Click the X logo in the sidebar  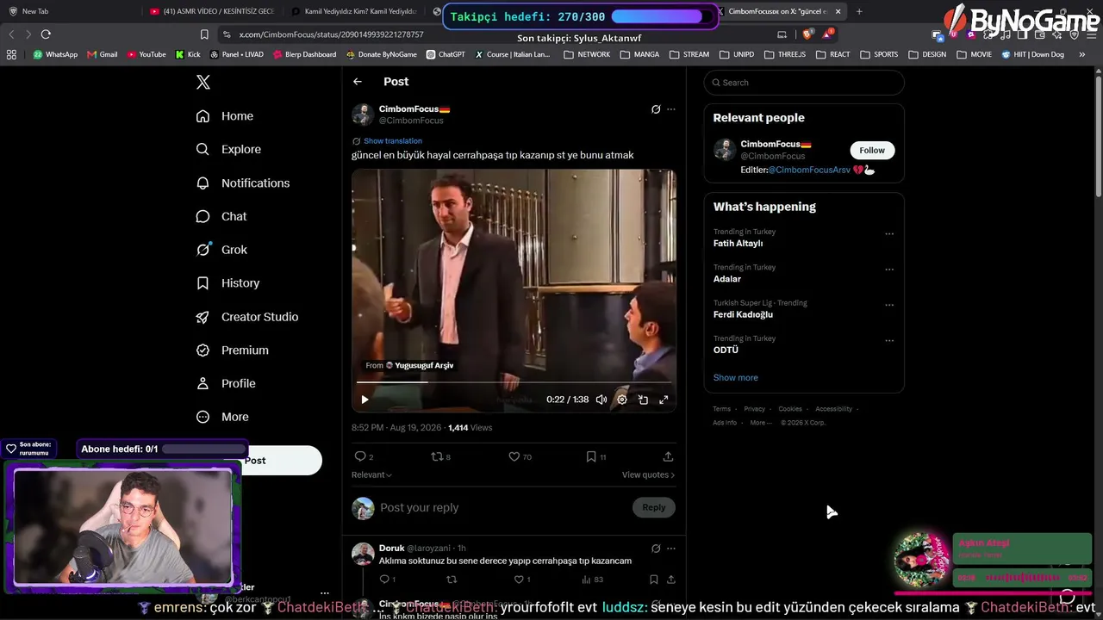[x=203, y=83]
